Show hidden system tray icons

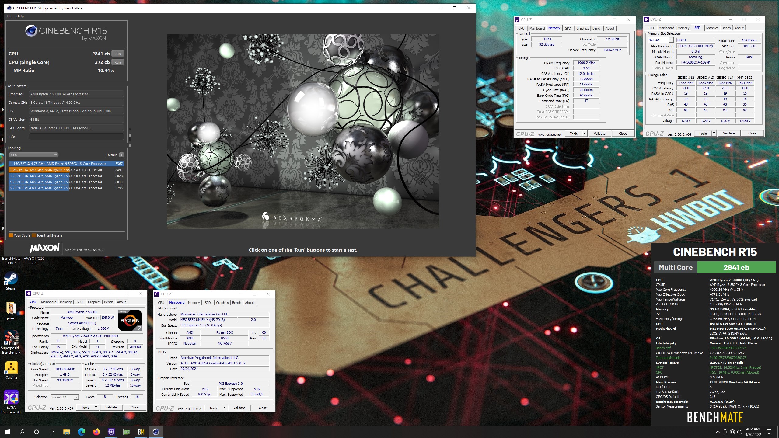pyautogui.click(x=718, y=432)
